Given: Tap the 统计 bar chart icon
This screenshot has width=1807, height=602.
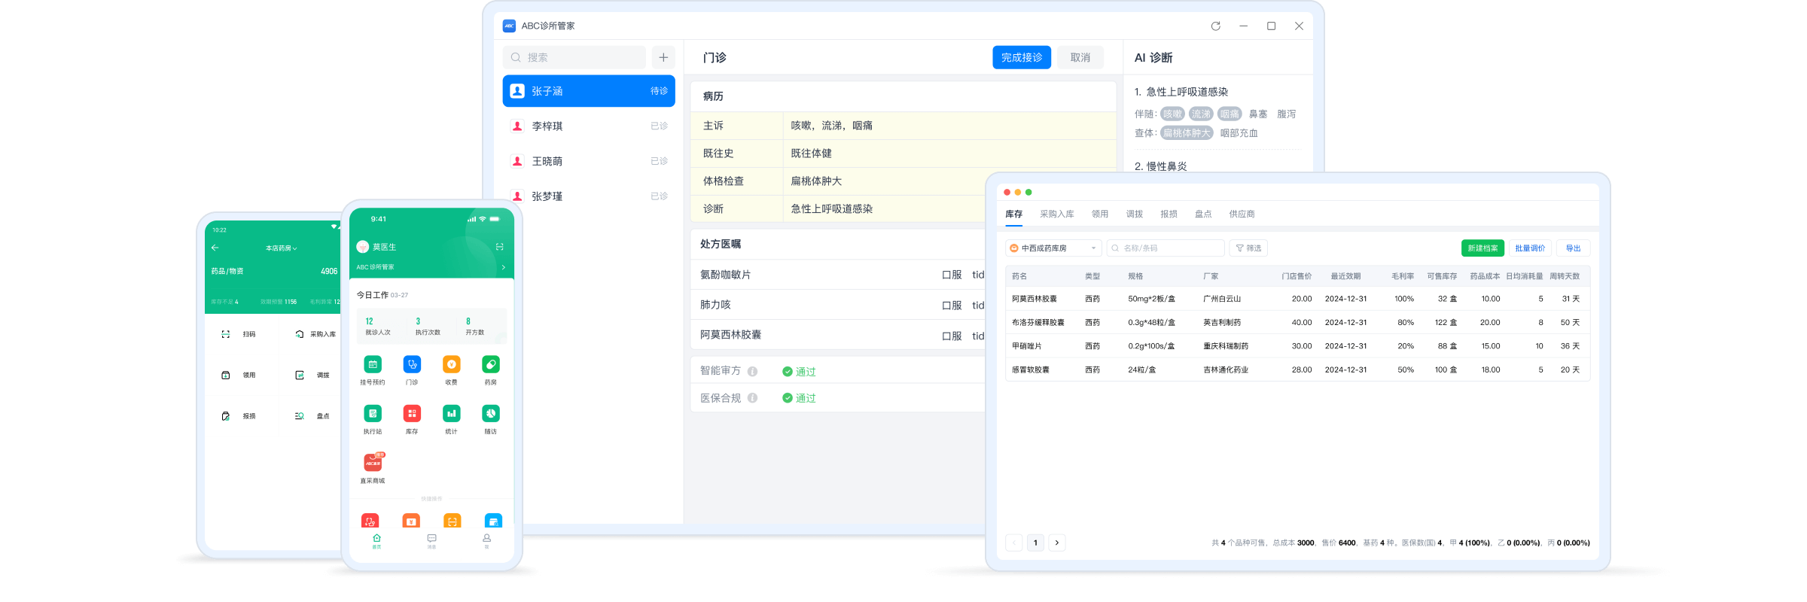Looking at the screenshot, I should coord(451,414).
